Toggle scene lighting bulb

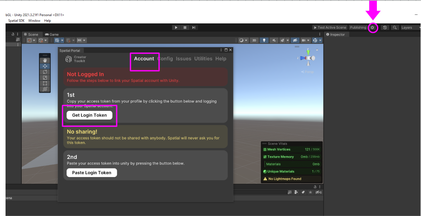point(264,40)
